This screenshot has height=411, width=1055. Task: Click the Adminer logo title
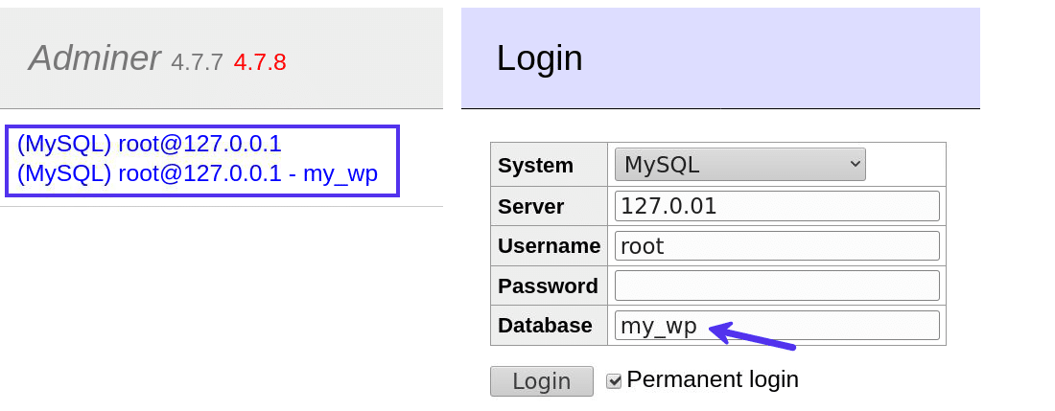[94, 58]
